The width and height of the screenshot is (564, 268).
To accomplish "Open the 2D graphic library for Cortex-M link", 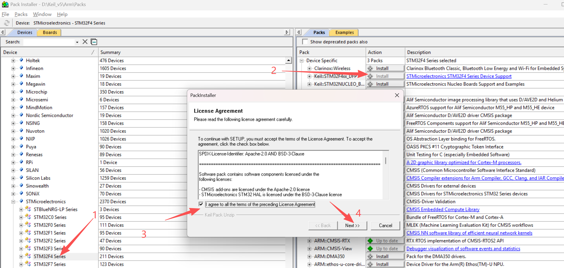I will point(464,162).
